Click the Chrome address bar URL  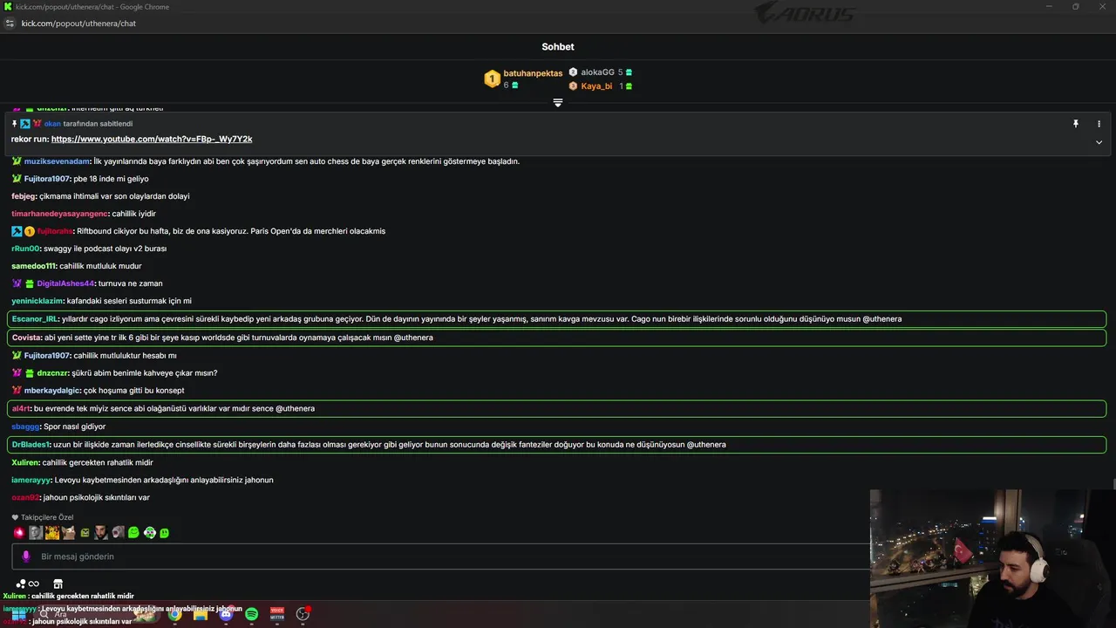coord(78,24)
